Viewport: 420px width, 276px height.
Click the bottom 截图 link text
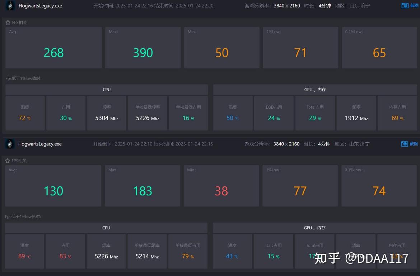point(414,144)
